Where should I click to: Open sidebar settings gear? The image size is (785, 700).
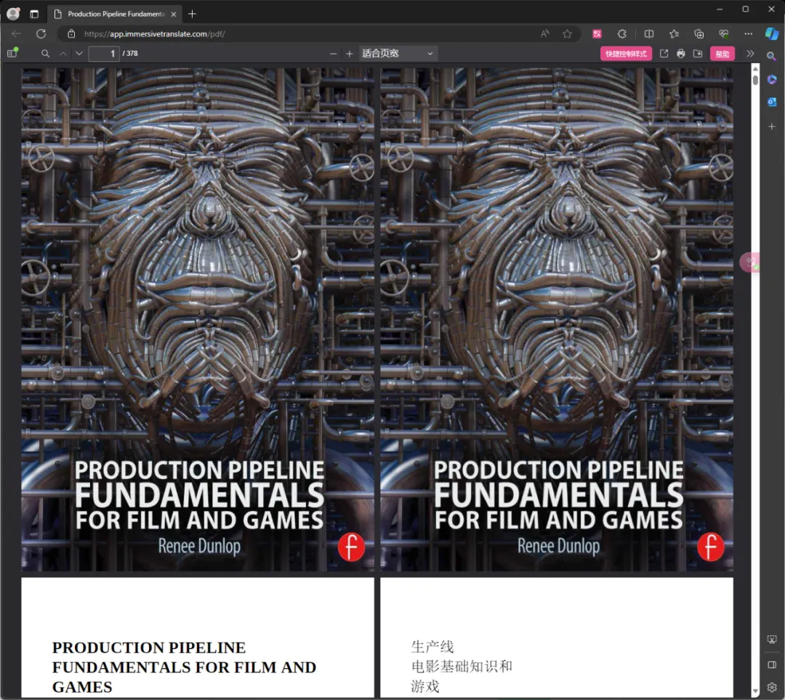[771, 687]
